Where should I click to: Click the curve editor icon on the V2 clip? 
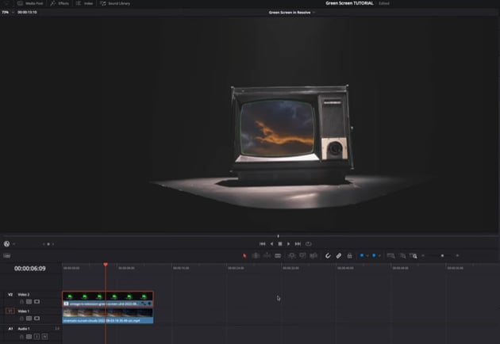coord(144,304)
